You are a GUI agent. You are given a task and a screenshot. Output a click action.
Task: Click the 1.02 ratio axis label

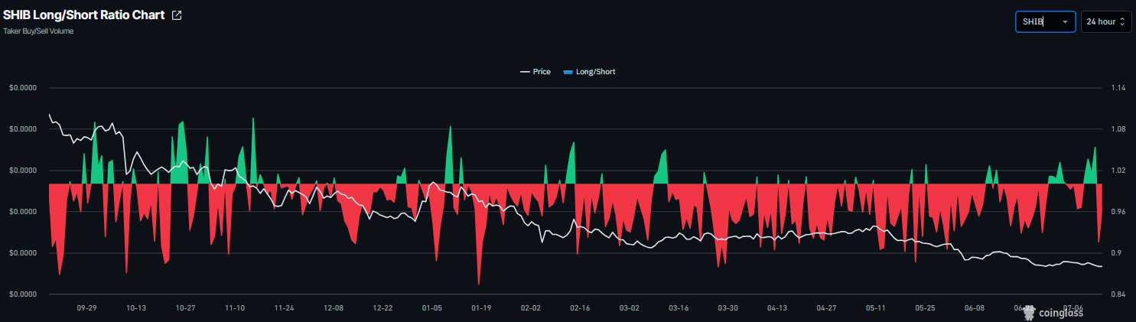point(1118,171)
